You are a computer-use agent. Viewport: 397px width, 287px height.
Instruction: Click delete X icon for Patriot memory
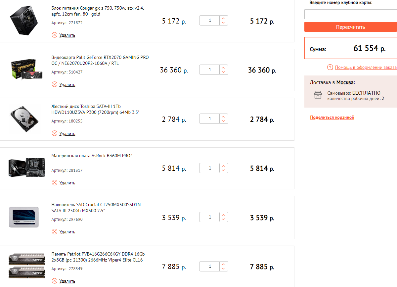point(55,281)
